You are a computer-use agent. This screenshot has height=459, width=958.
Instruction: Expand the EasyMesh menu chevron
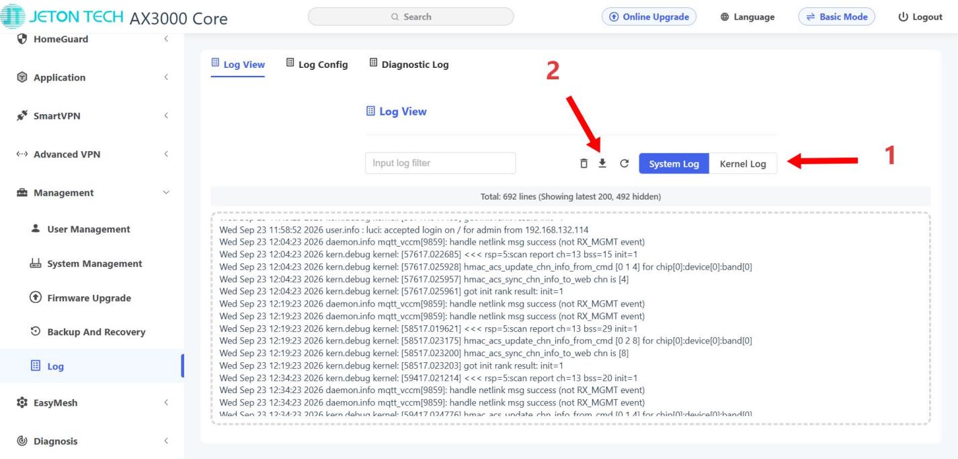coord(165,403)
